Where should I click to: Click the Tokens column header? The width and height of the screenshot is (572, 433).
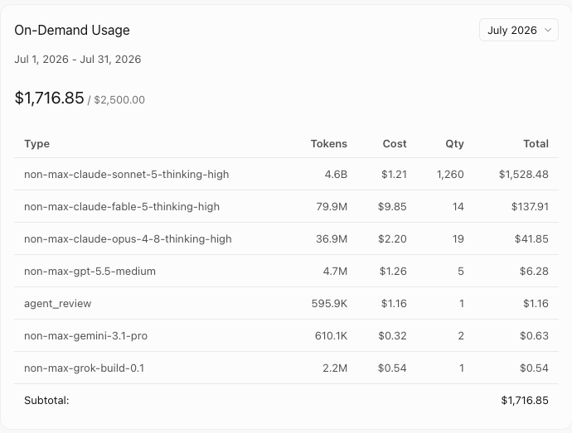click(328, 143)
